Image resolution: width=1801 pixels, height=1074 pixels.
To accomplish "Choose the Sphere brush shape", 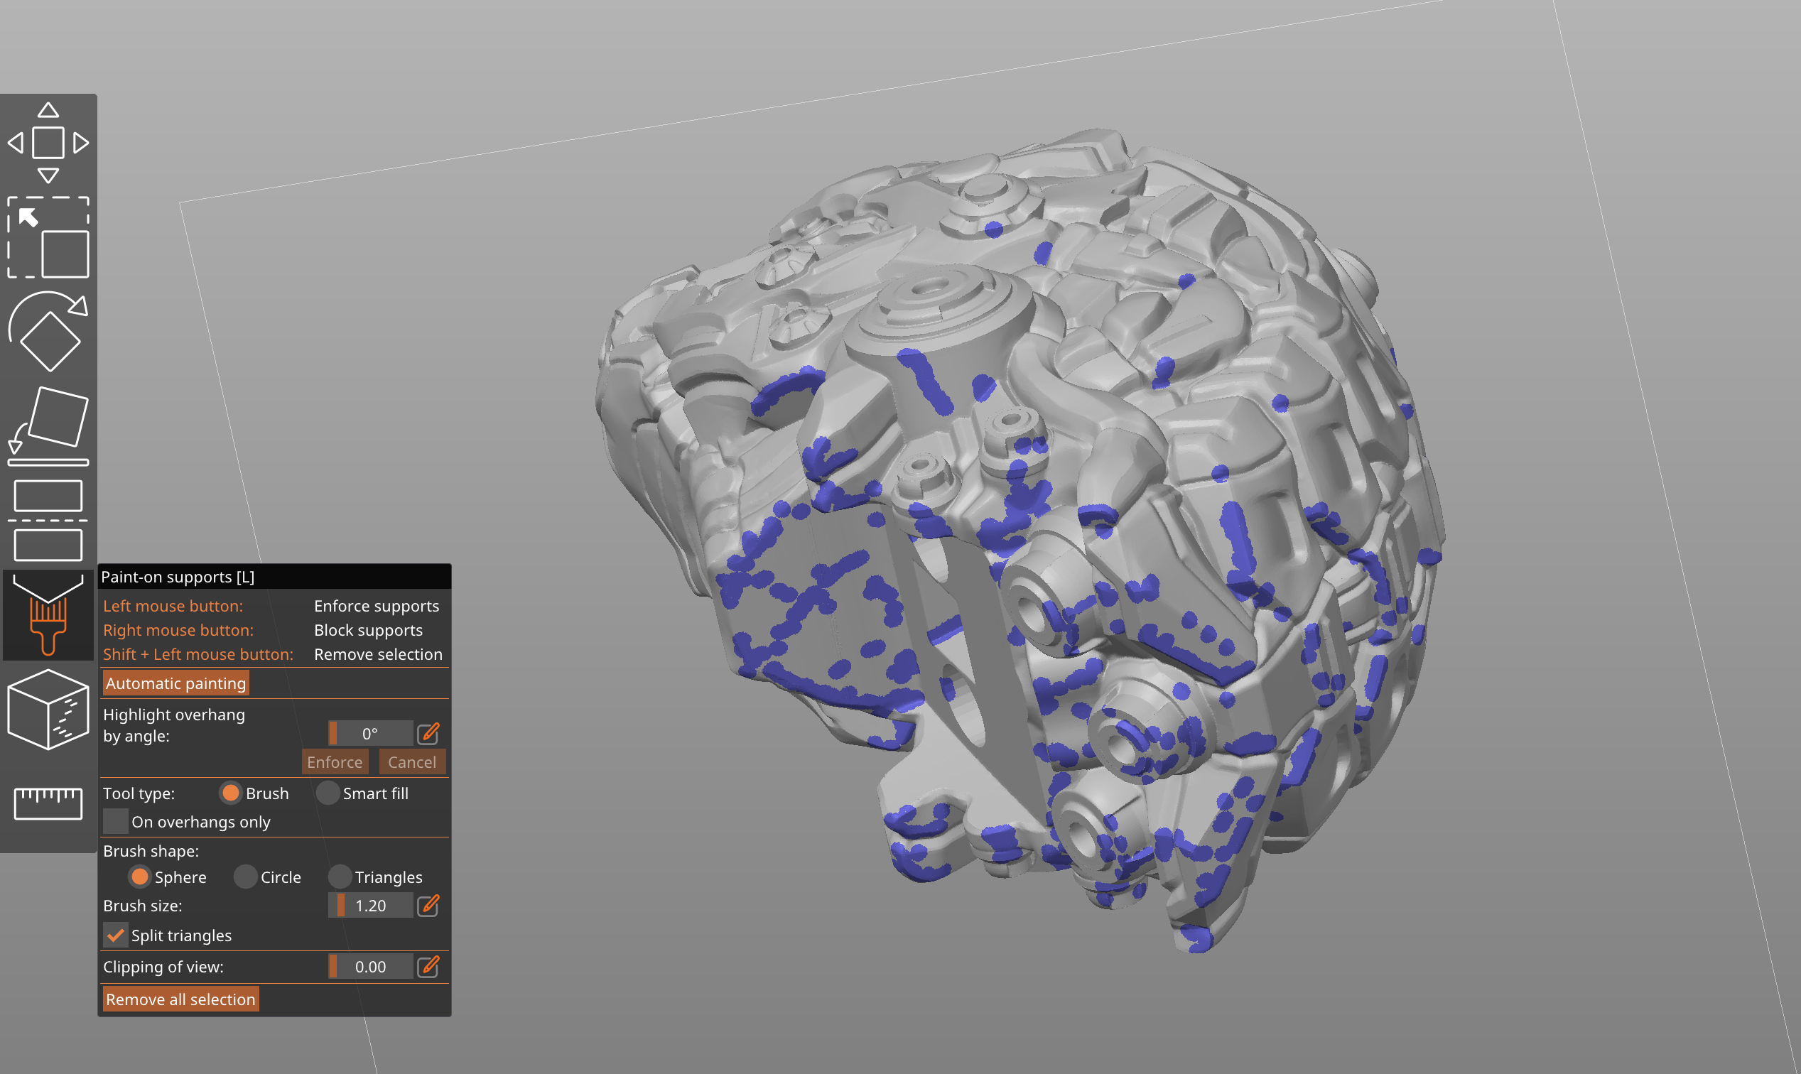I will (140, 877).
